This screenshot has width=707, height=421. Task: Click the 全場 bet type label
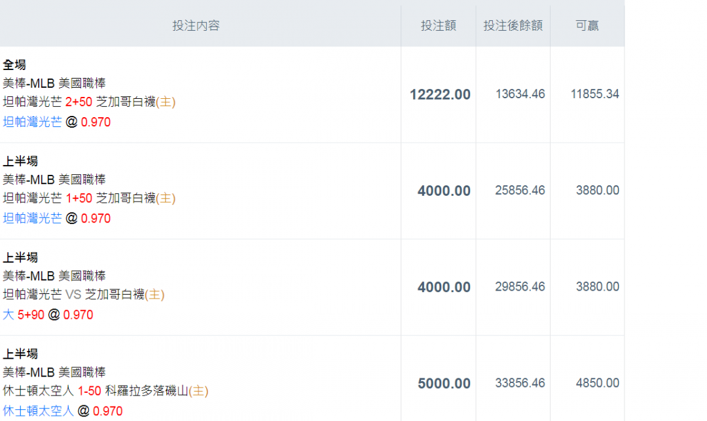14,65
